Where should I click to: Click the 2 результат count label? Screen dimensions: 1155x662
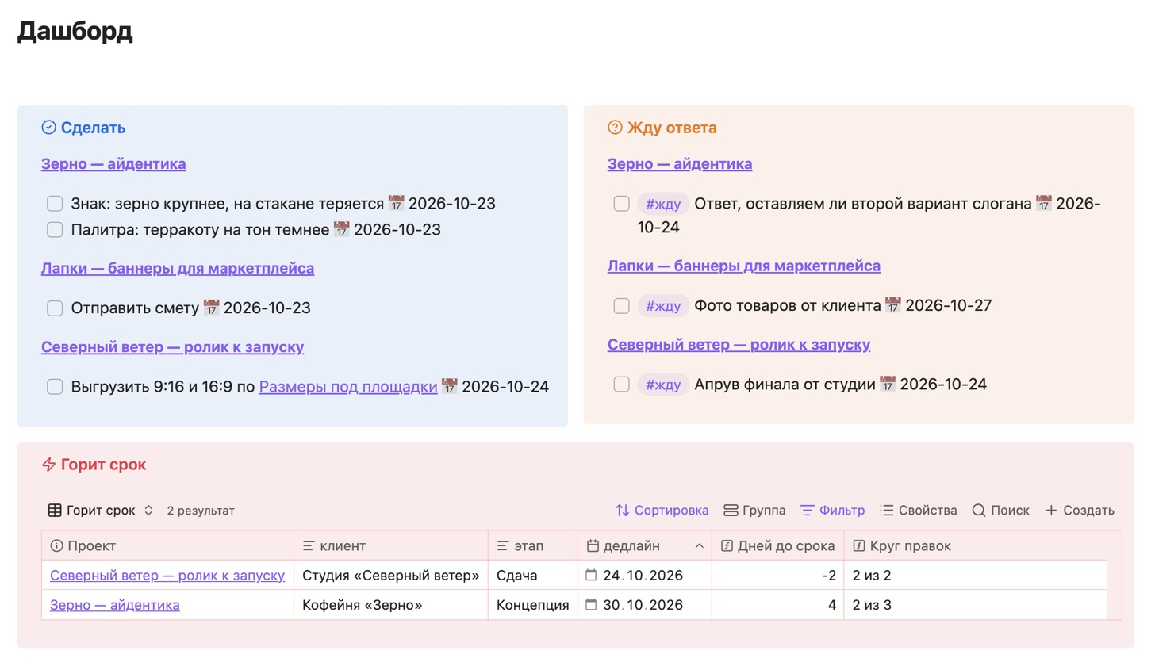click(201, 511)
